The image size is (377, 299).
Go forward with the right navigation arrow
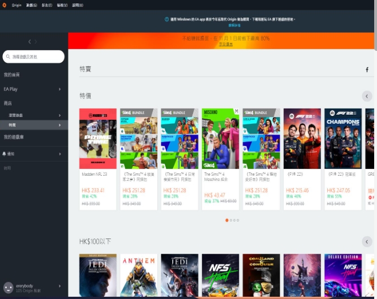[36, 42]
